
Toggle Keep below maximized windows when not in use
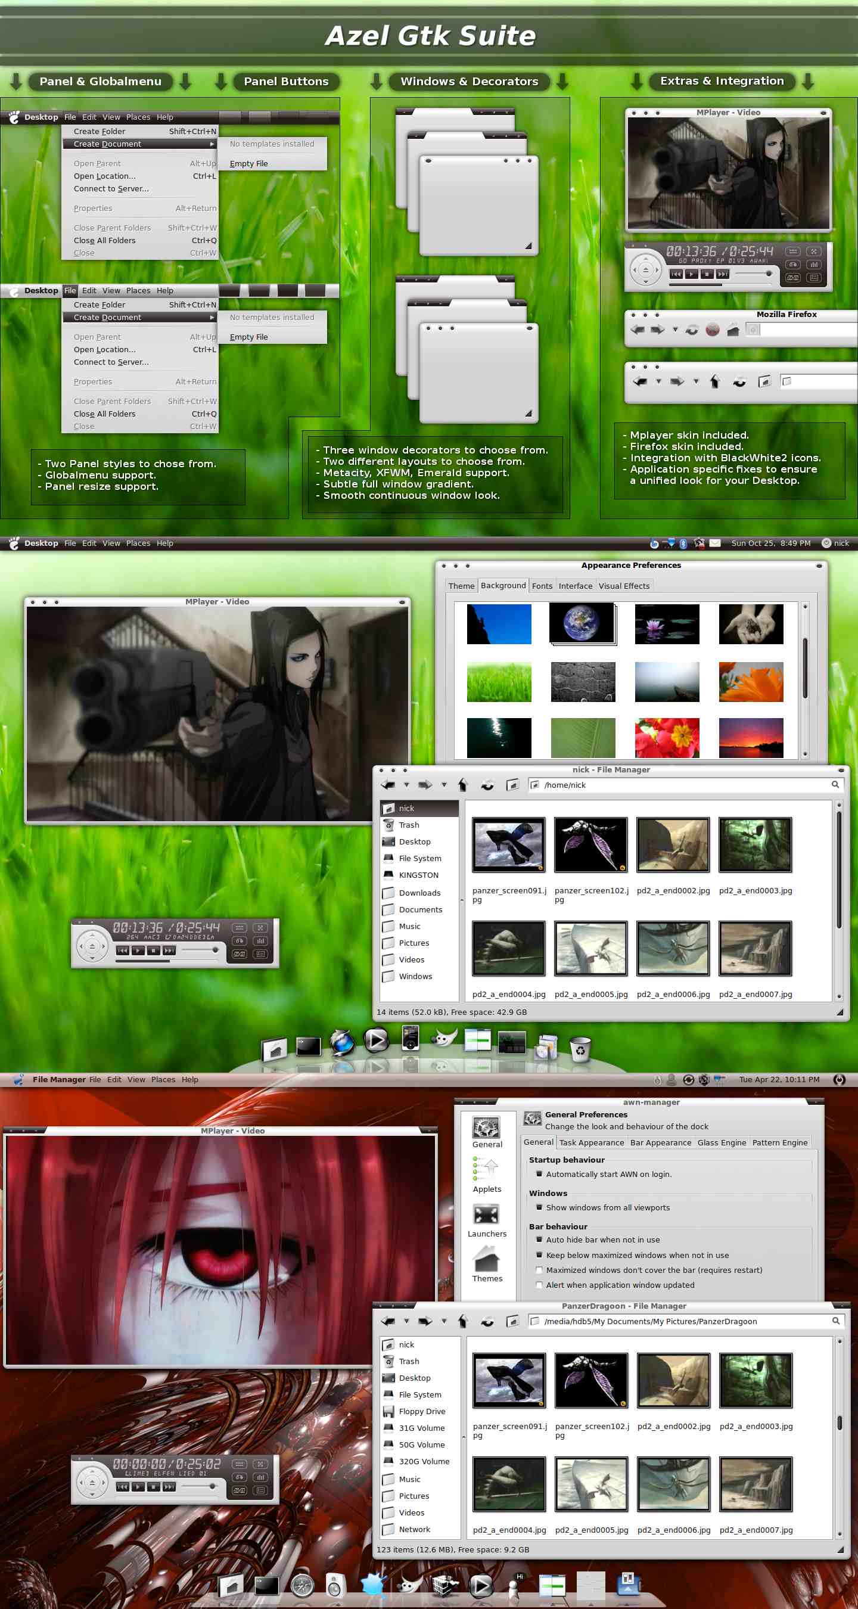540,1254
